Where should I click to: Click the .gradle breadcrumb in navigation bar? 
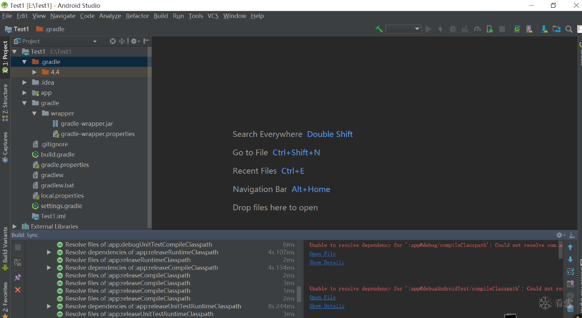pyautogui.click(x=50, y=29)
